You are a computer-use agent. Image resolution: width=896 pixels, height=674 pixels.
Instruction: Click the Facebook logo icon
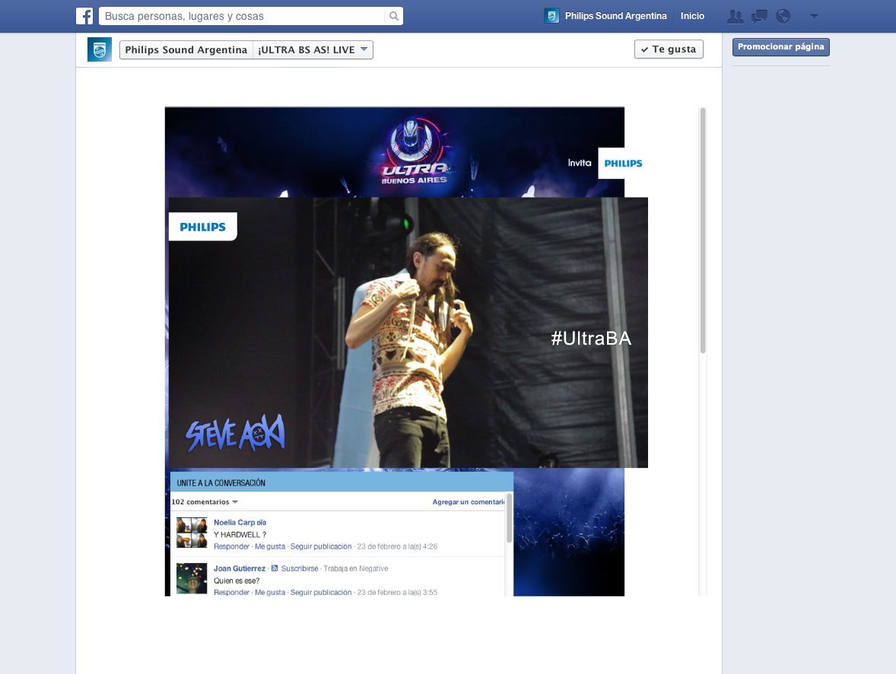click(84, 16)
